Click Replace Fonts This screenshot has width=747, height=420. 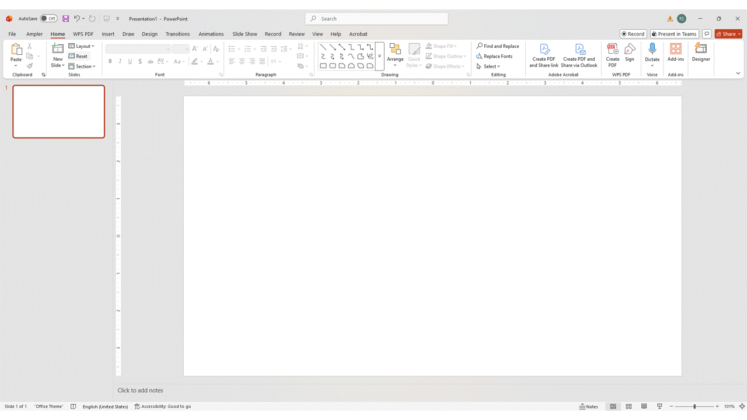click(x=494, y=56)
